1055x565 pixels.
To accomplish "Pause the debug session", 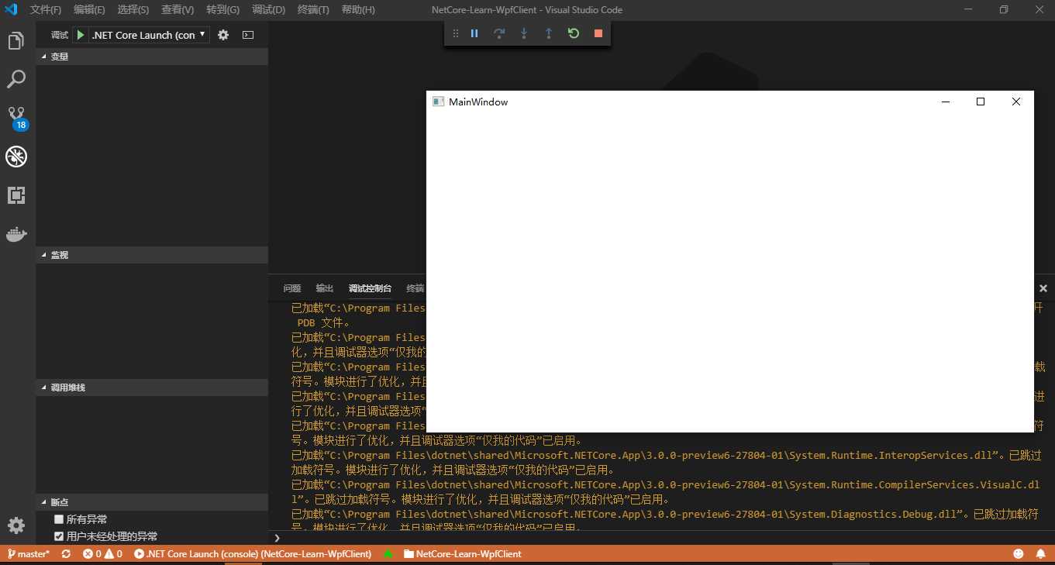I will pyautogui.click(x=474, y=33).
